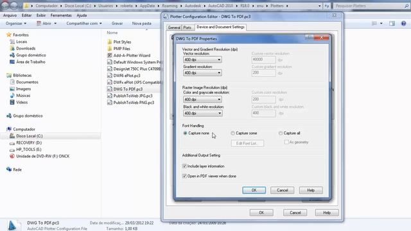Switch to the Ports tab
411x231 pixels.
pyautogui.click(x=187, y=27)
